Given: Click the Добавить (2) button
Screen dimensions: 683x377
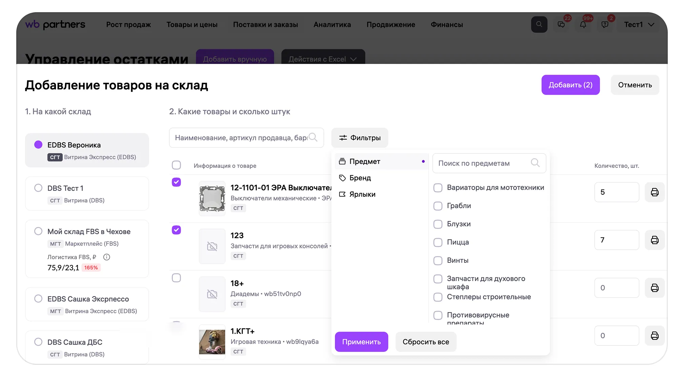Looking at the screenshot, I should (570, 85).
